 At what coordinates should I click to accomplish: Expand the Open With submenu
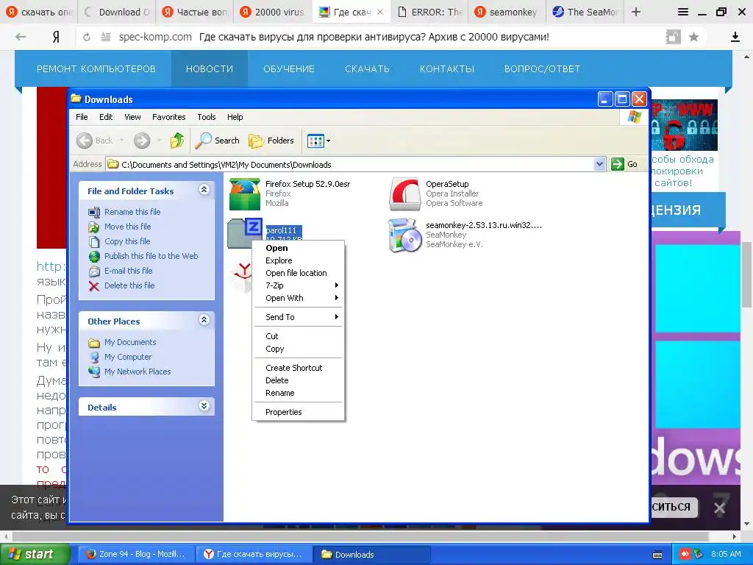click(298, 298)
